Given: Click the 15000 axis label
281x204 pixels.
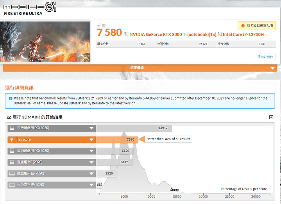Looking at the screenshot, I should [177, 197].
